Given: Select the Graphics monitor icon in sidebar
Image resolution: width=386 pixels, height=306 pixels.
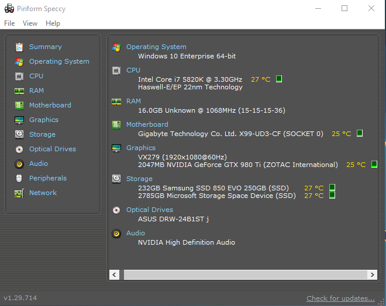Looking at the screenshot, I should 19,120.
